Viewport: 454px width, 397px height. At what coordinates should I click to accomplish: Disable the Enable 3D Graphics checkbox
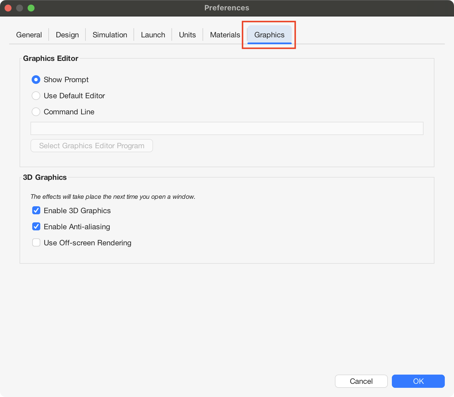pos(36,211)
